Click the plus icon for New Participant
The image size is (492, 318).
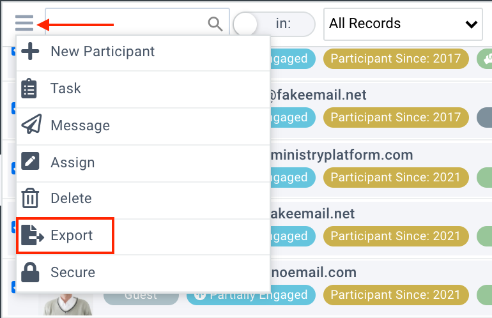click(30, 52)
